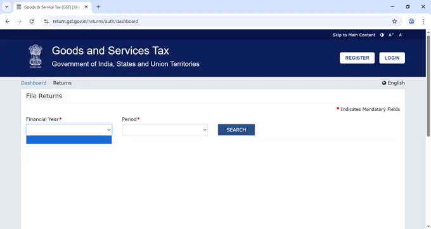
Task: Open the Period dropdown
Action: pyautogui.click(x=165, y=129)
